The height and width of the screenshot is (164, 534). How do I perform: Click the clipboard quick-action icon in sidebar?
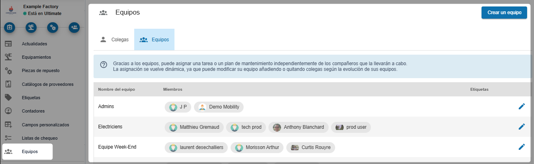click(x=10, y=28)
